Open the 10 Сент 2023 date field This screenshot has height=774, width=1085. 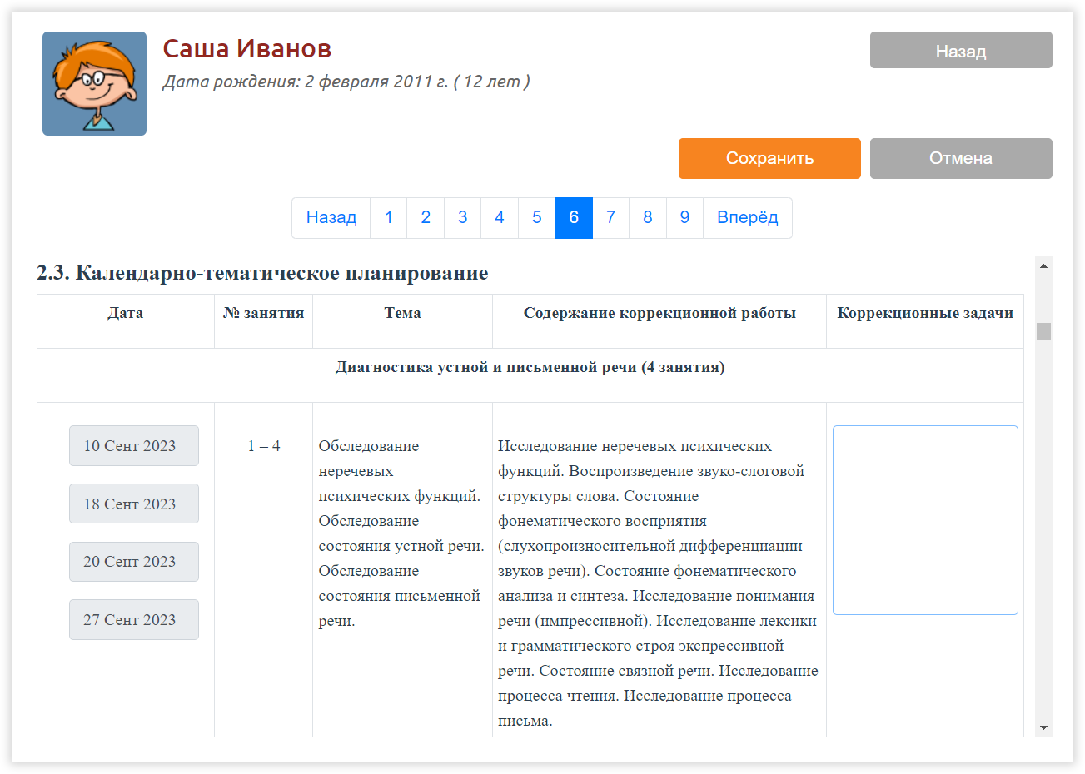point(133,446)
